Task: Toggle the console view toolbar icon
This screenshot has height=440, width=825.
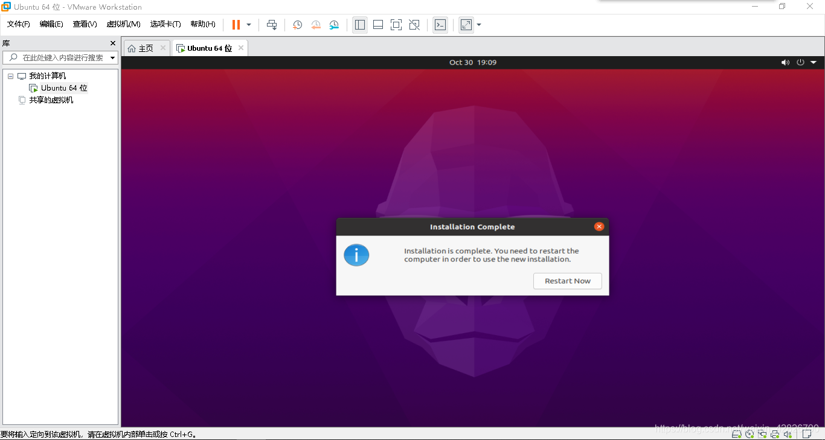Action: coord(440,25)
